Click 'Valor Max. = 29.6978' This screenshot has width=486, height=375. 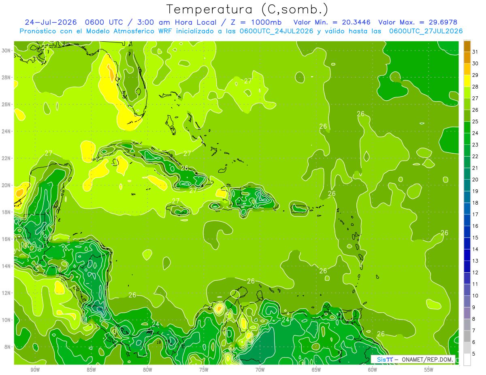pyautogui.click(x=418, y=22)
